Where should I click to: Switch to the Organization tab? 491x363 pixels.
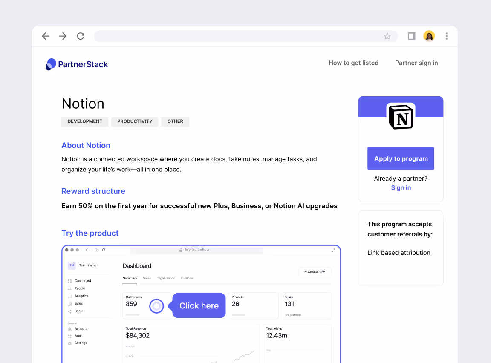(x=166, y=278)
